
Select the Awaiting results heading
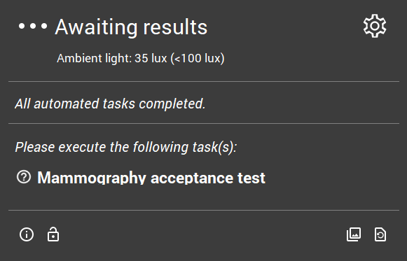(131, 27)
